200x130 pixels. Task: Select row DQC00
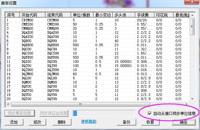[x=97, y=49]
